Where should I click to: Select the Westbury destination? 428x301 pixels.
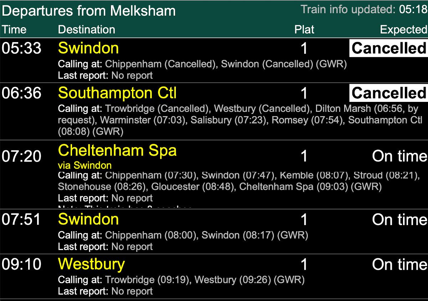tap(91, 264)
